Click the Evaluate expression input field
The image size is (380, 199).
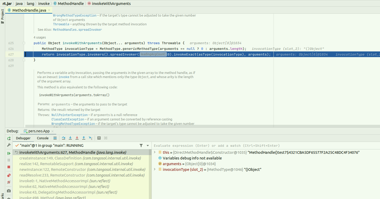coord(266,146)
